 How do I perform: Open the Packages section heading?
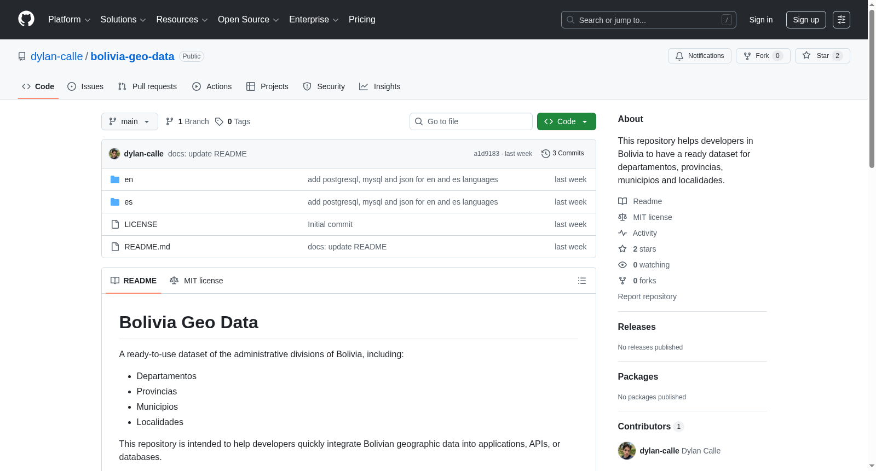[638, 377]
